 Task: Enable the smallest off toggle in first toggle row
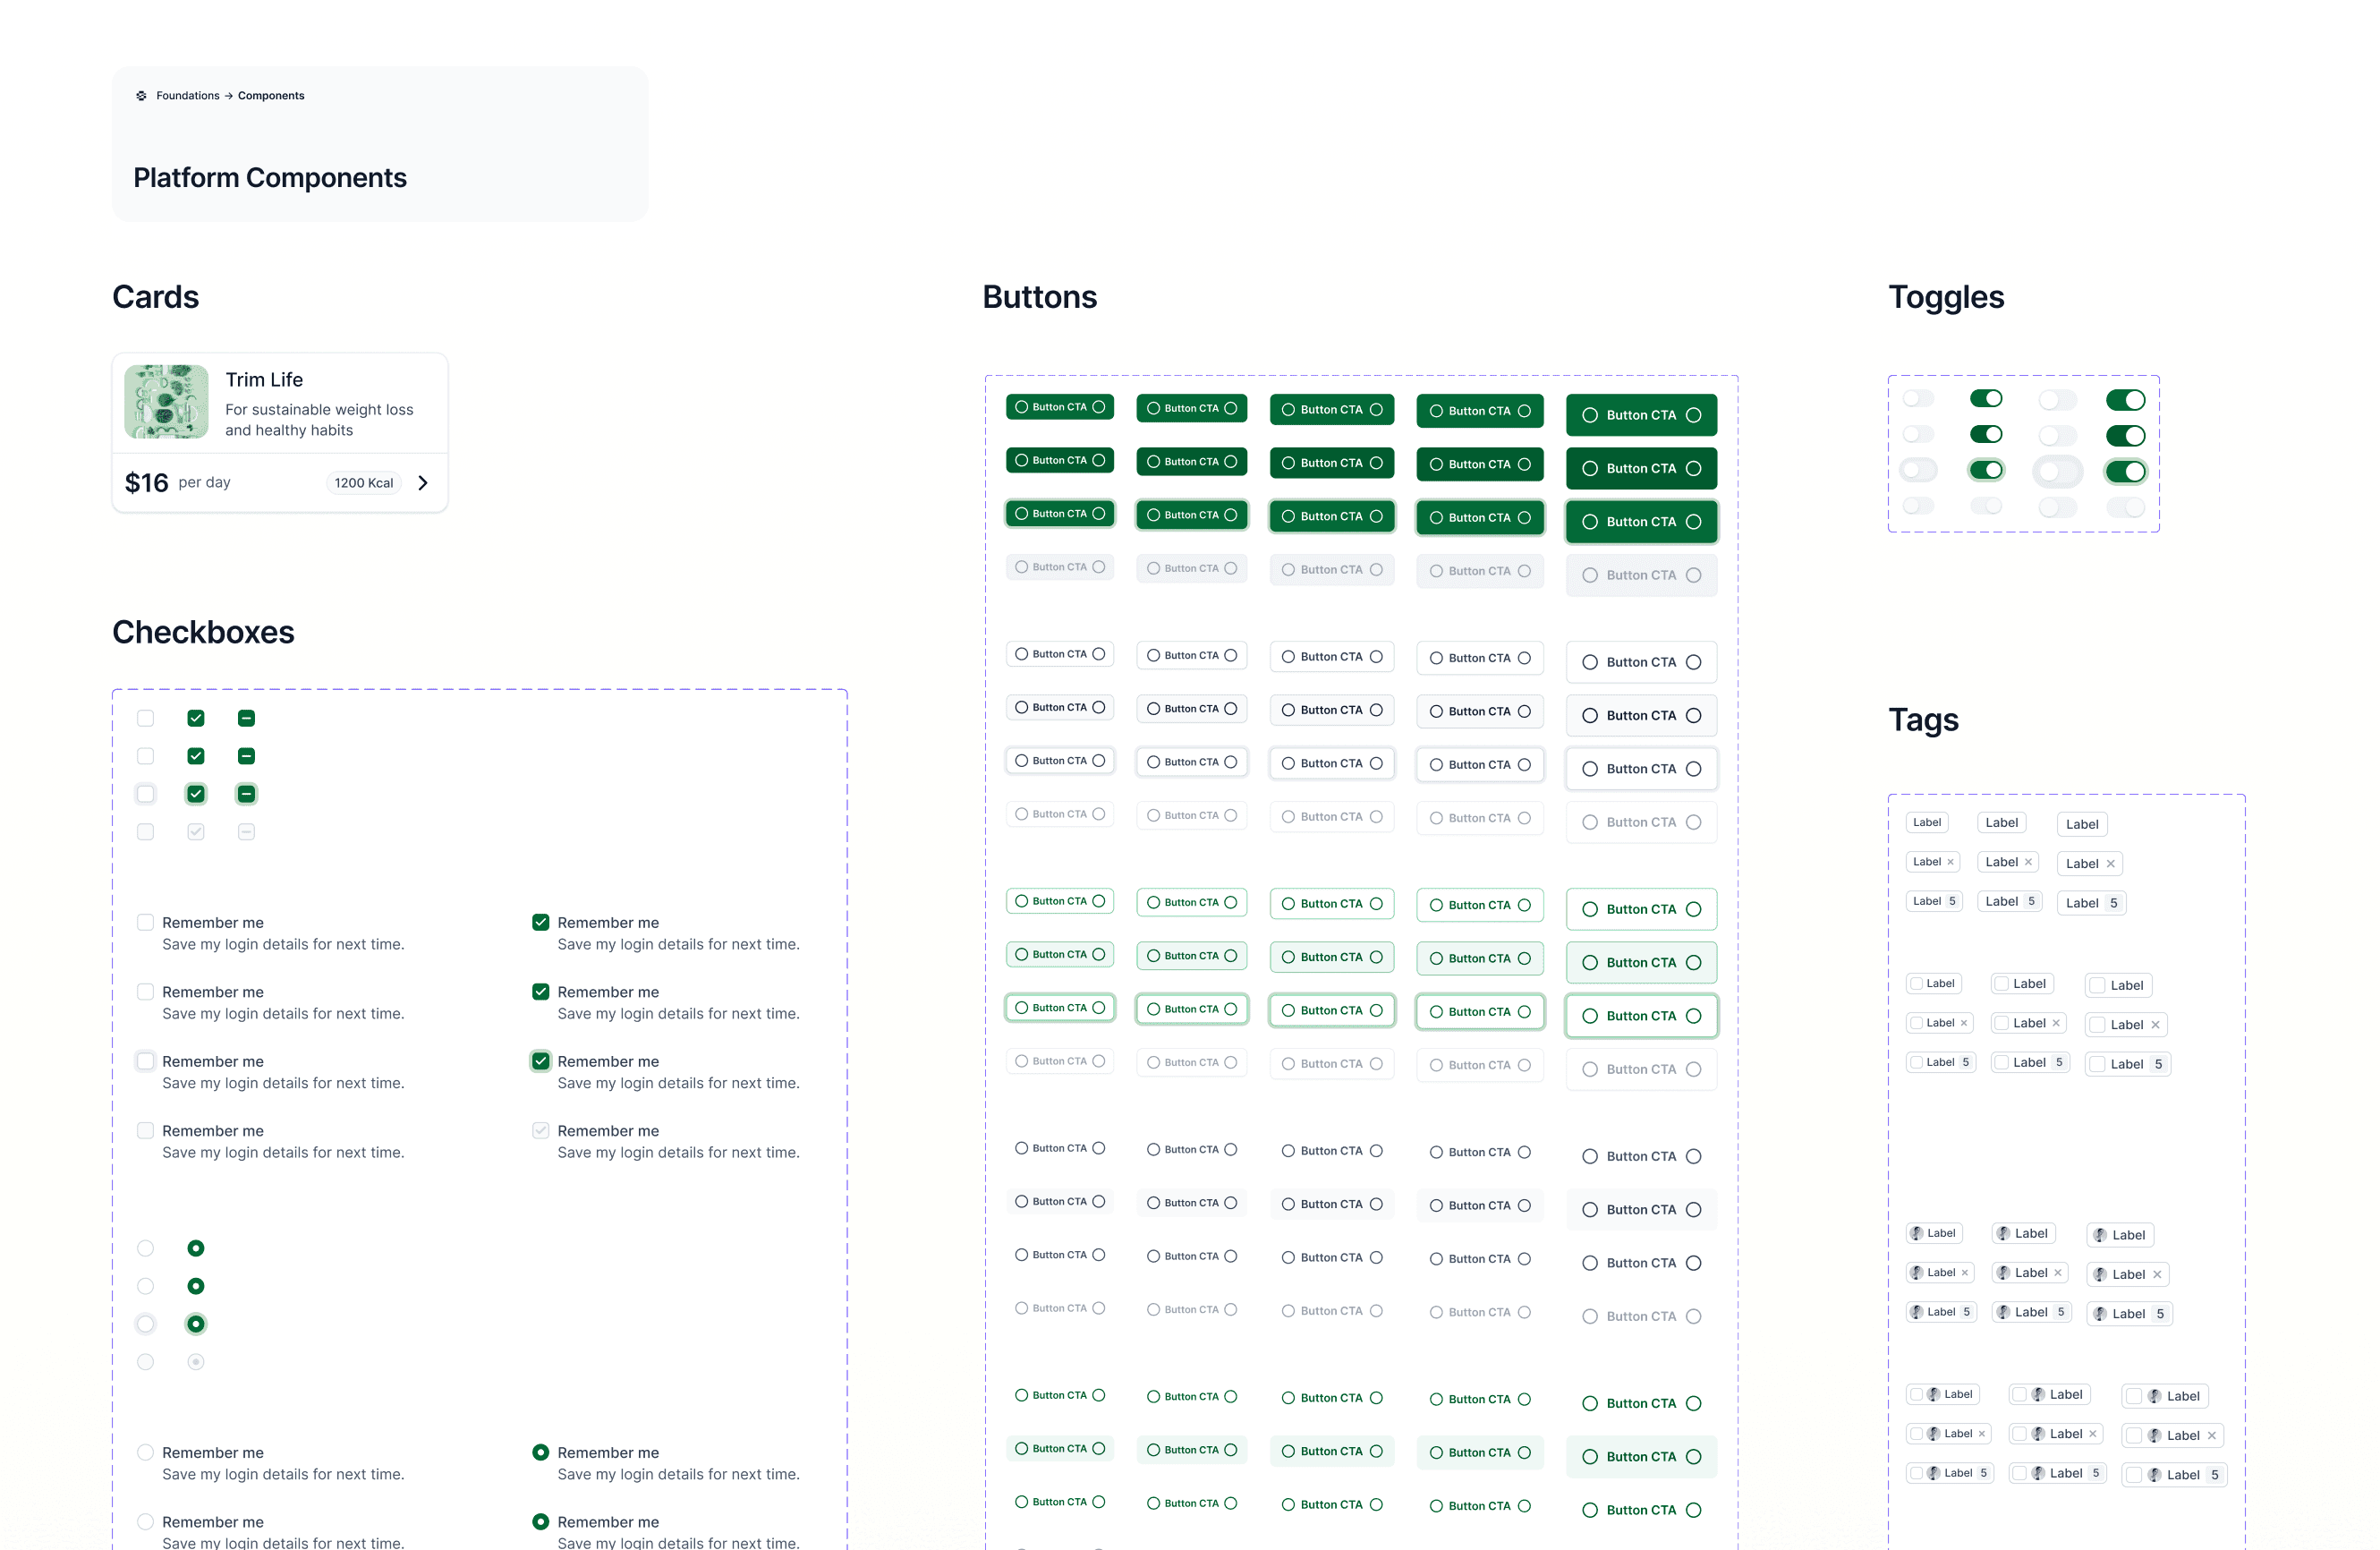(1918, 399)
